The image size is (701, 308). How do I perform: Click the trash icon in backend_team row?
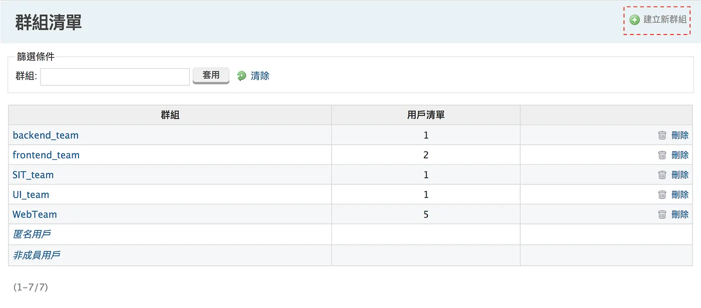click(x=662, y=135)
